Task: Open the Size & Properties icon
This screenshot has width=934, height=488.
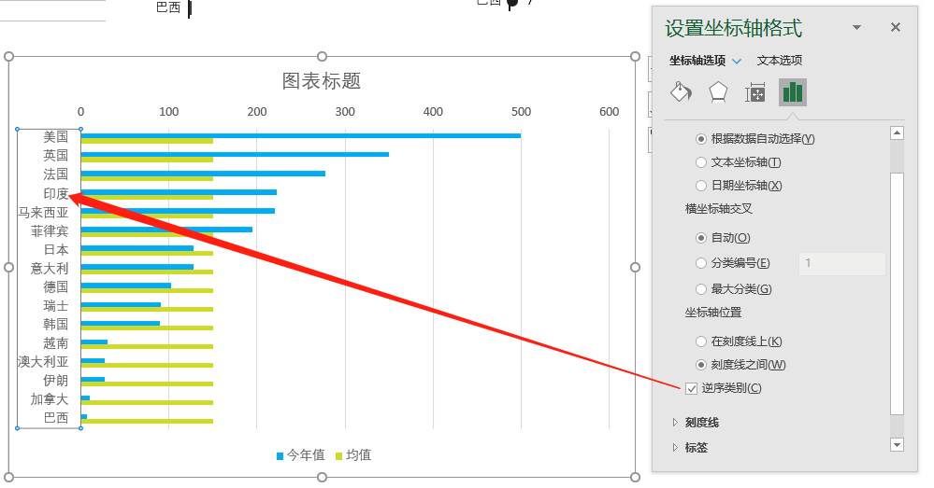Action: click(754, 92)
